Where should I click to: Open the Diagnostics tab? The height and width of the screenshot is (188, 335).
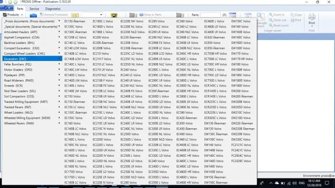[x=53, y=9]
